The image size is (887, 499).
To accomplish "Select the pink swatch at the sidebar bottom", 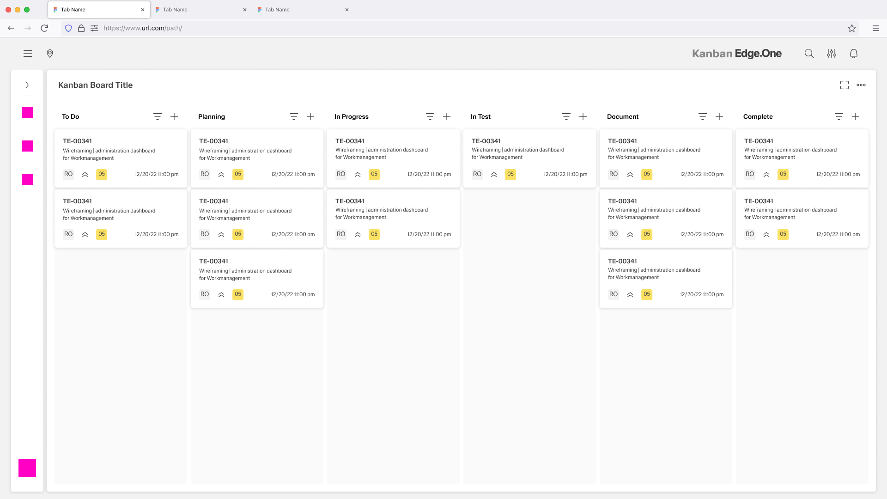I will [27, 468].
